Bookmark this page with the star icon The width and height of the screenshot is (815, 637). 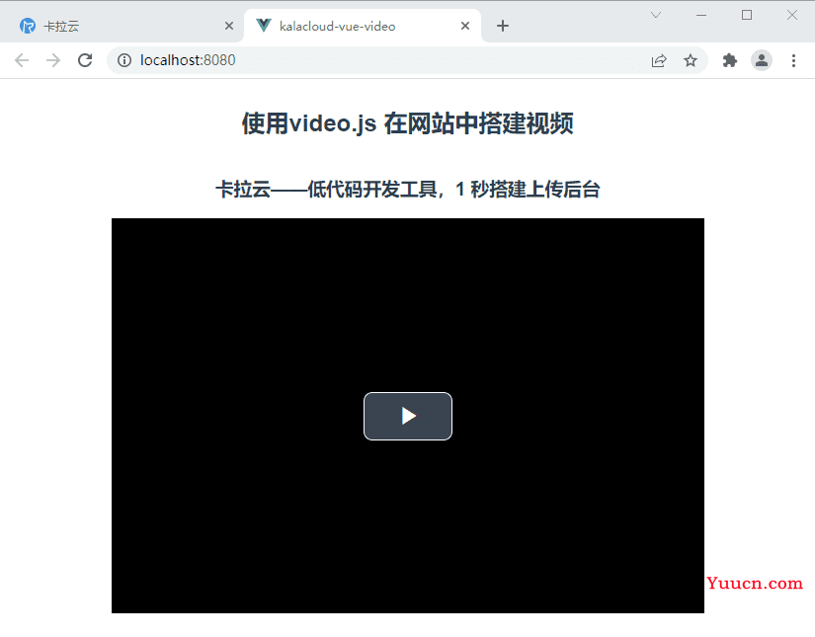click(691, 61)
